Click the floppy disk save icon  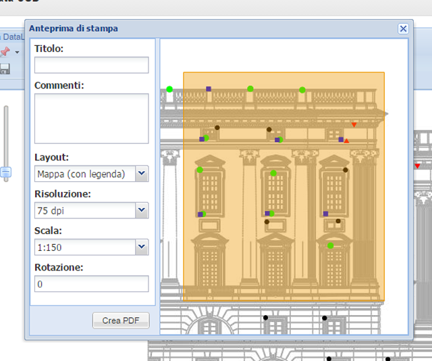(x=5, y=68)
